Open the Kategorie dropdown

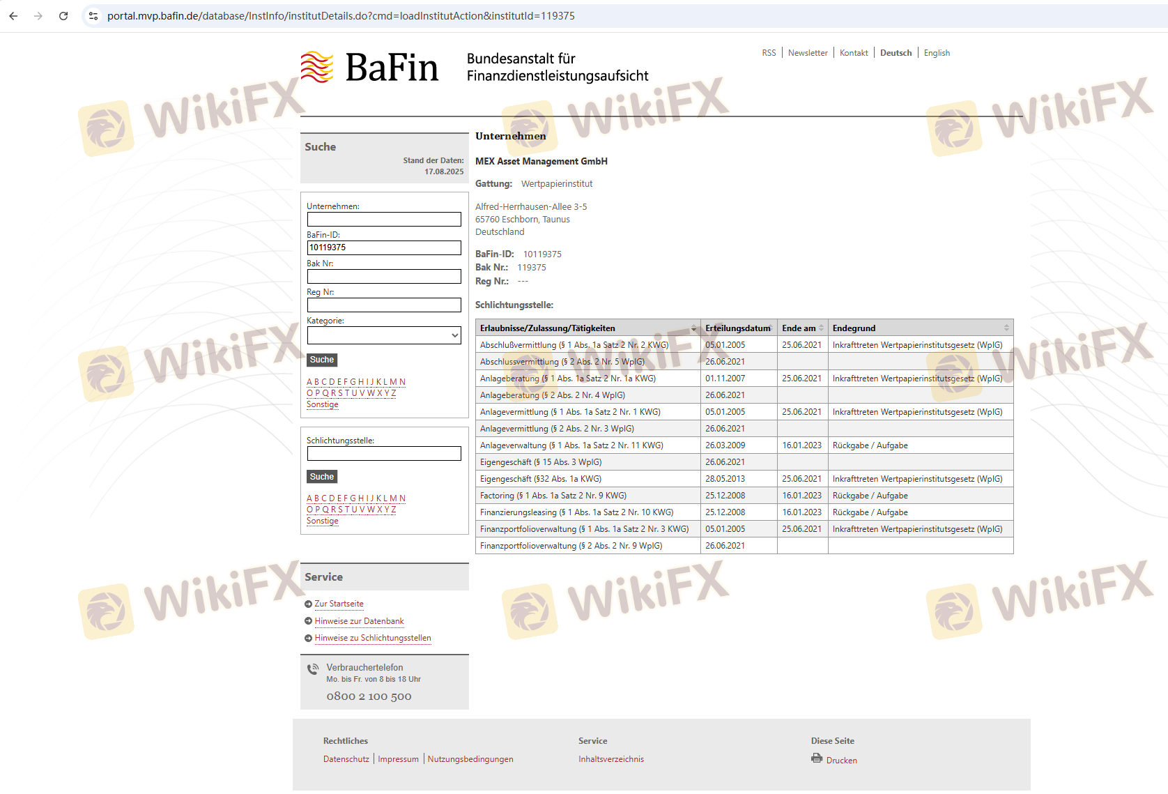point(384,335)
